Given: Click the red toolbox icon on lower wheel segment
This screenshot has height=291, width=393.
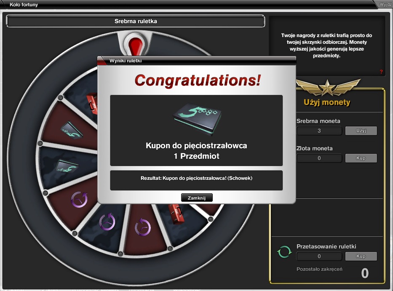Looking at the screenshot, I should (176, 214).
